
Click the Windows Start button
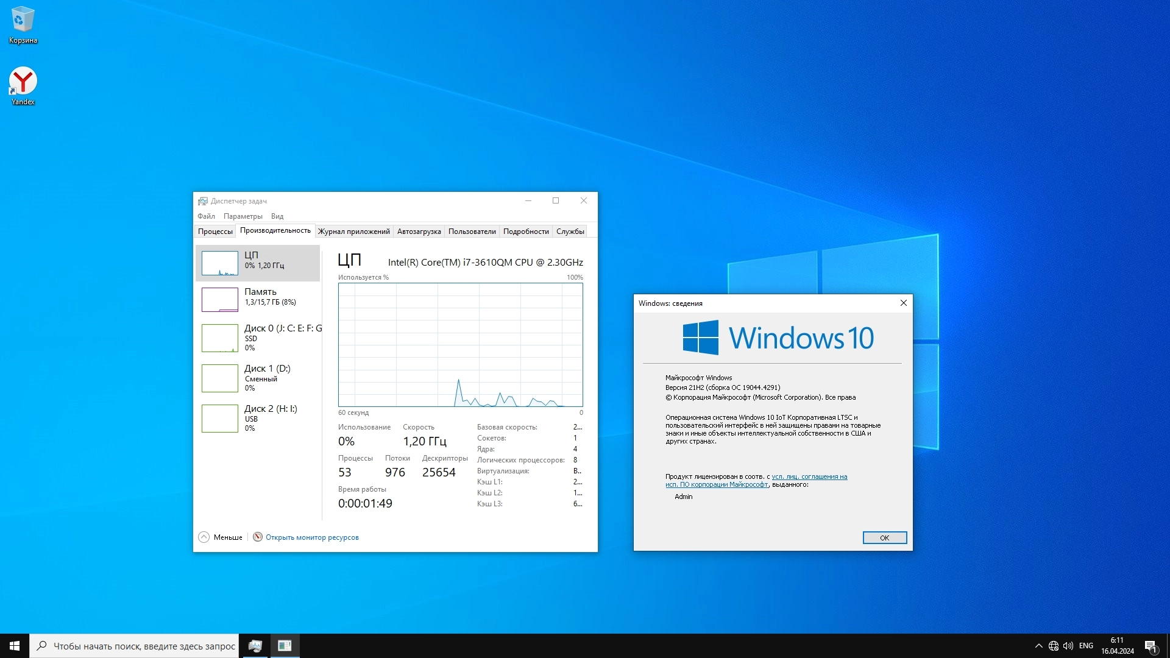pyautogui.click(x=15, y=646)
